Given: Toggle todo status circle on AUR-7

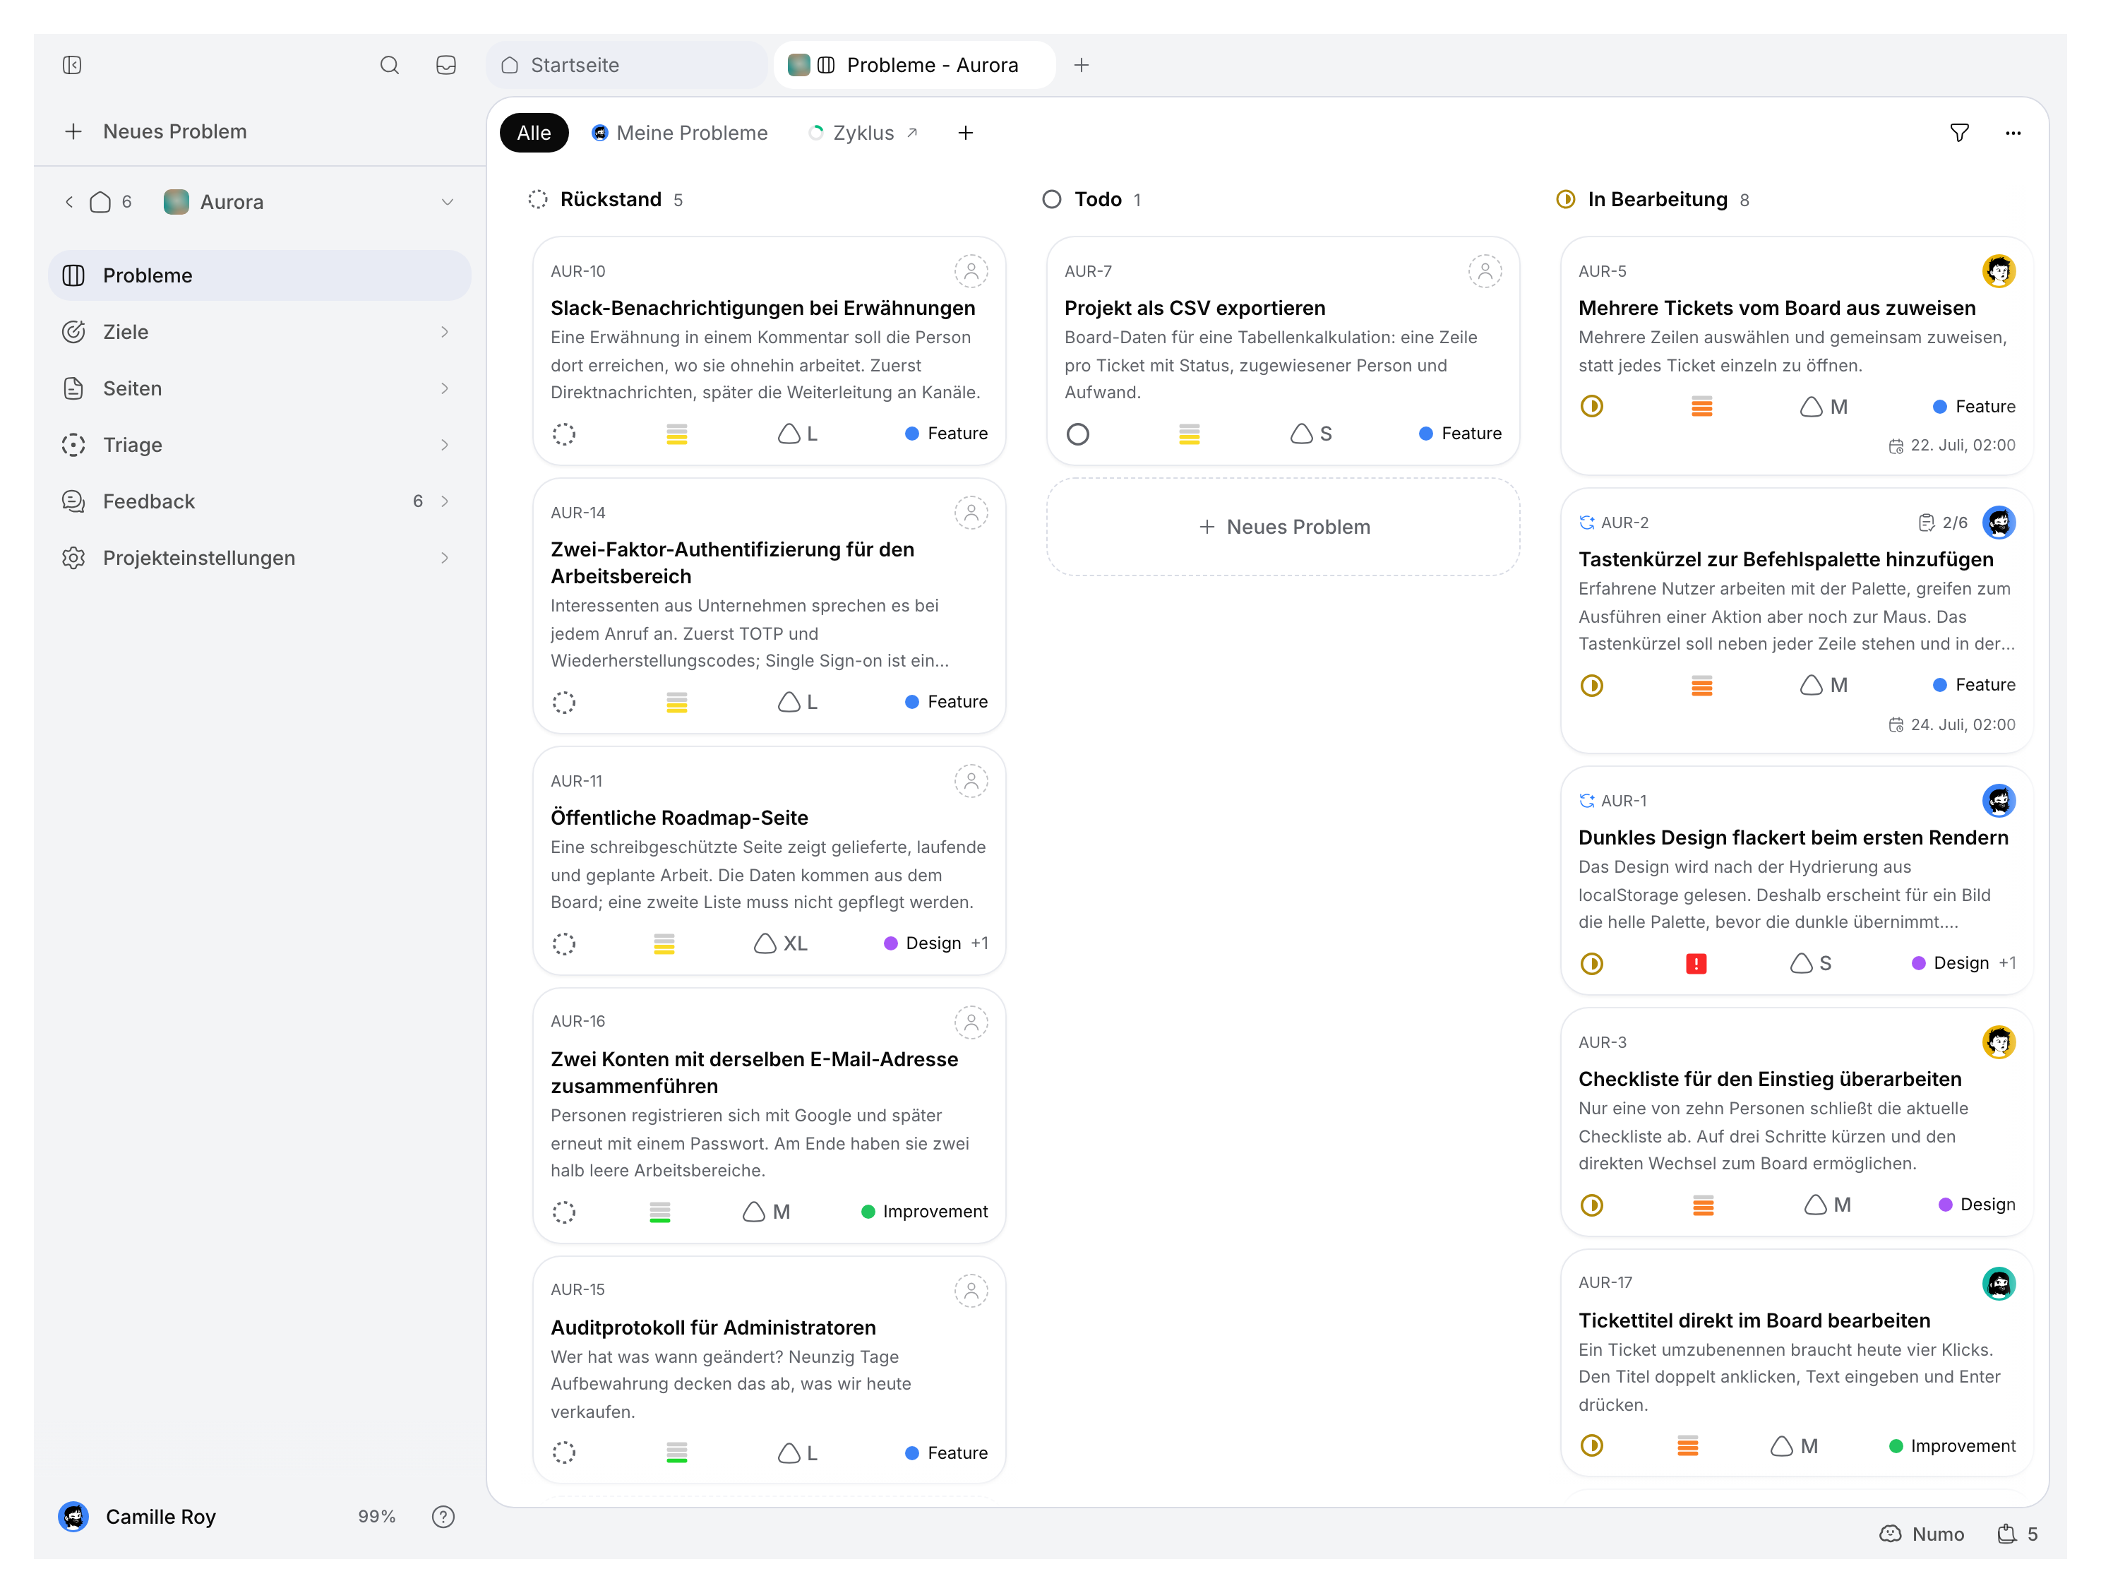Looking at the screenshot, I should [x=1078, y=434].
